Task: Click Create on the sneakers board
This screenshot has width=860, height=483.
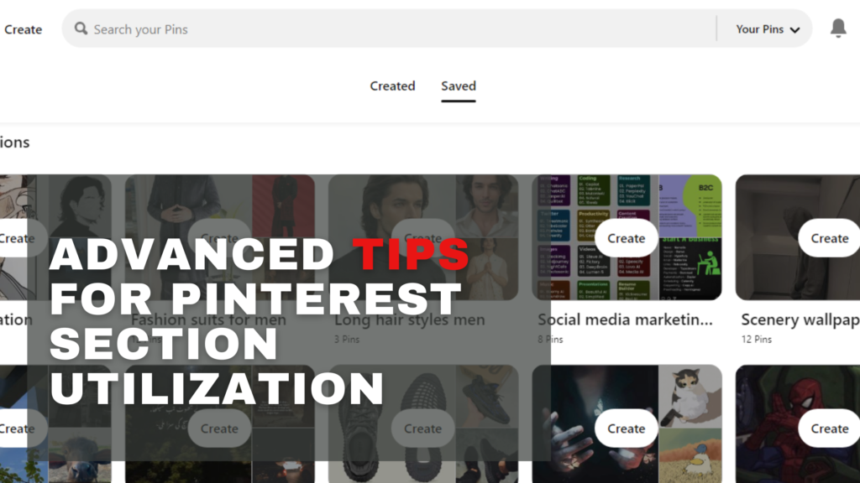Action: pyautogui.click(x=422, y=428)
